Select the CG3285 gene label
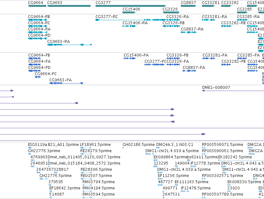This screenshot has width=264, height=199. [x=244, y=9]
